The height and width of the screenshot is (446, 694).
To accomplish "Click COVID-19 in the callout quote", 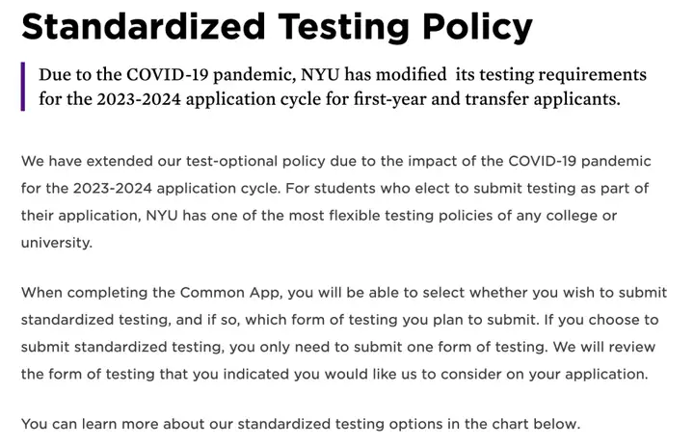I will (x=168, y=74).
